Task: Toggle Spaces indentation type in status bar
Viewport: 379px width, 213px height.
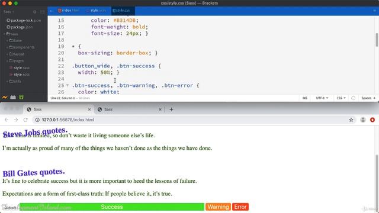Action: pyautogui.click(x=366, y=98)
